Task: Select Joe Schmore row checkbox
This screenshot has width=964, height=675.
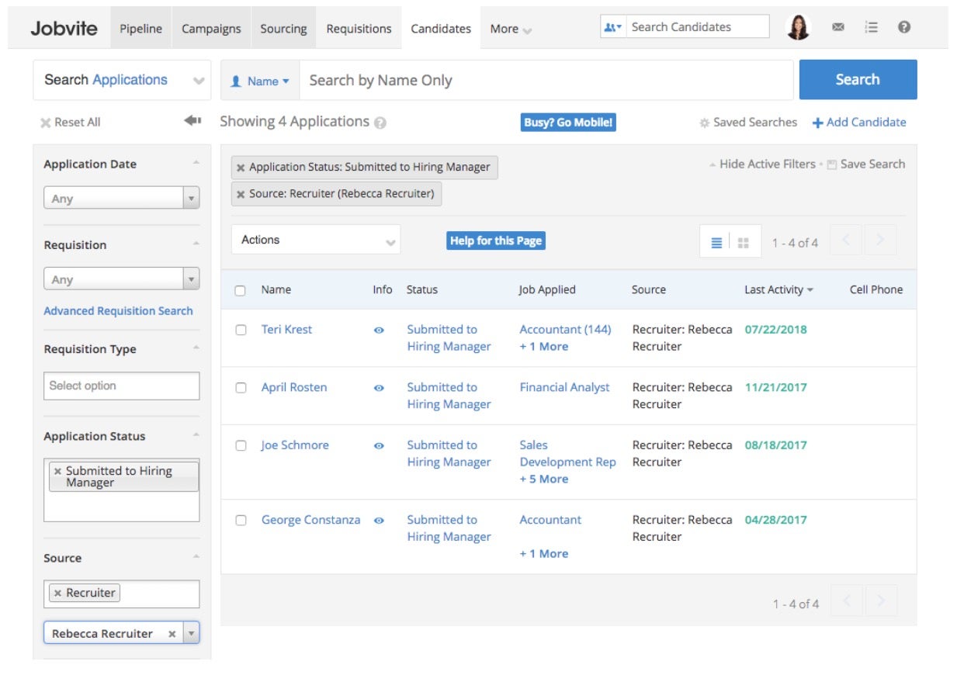Action: 241,445
